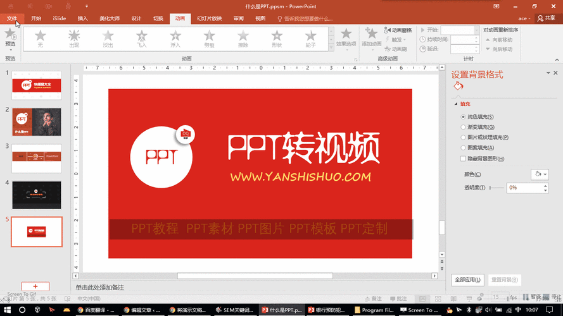Switch to the 开始 home tab
The image size is (563, 316).
[36, 18]
